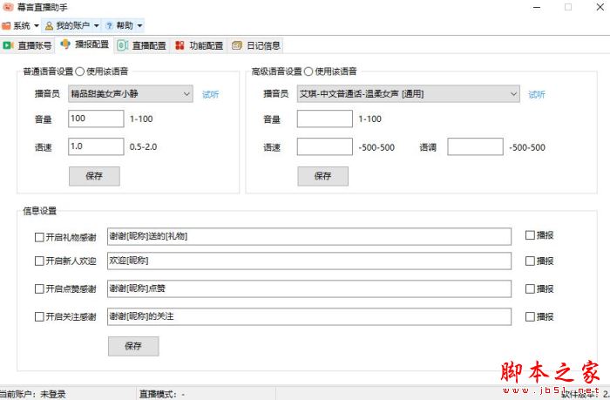Viewport: 610px width, 400px height.
Task: Check 播报 for the gift thanks row
Action: point(530,235)
